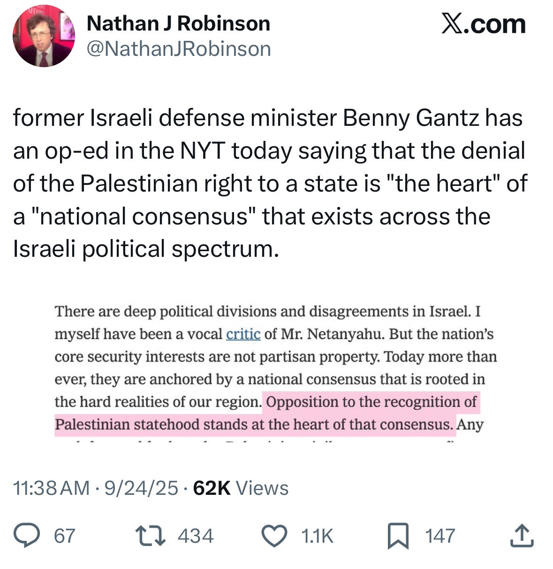Like the post with the heart icon
Screen dimensions: 553x569
click(x=274, y=536)
